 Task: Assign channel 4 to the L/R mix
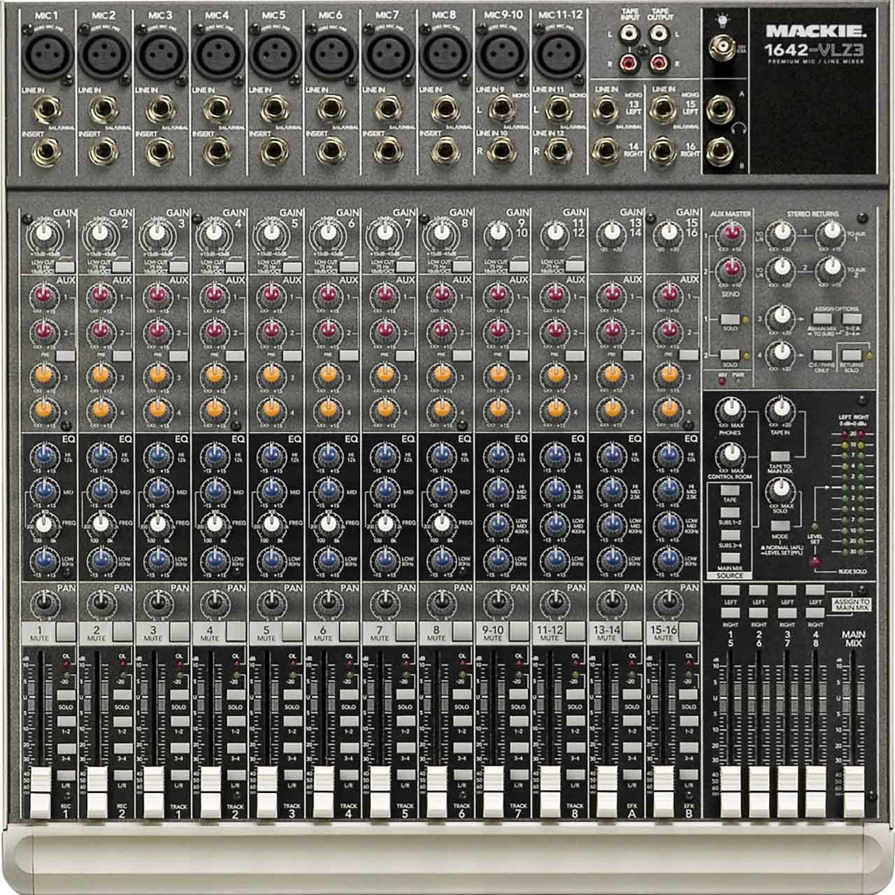point(236,774)
